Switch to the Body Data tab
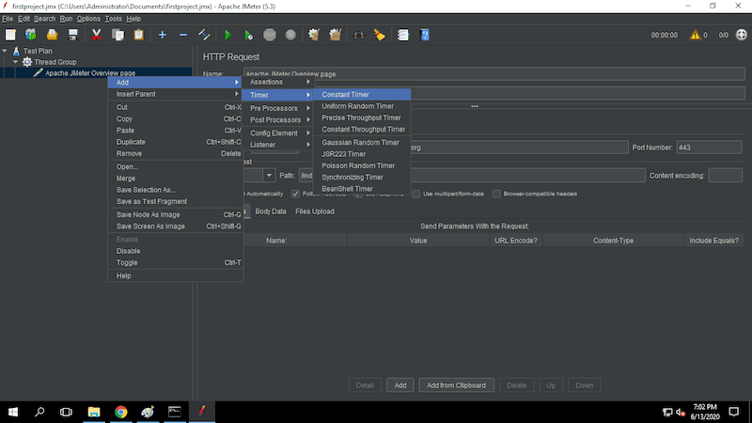 [271, 211]
